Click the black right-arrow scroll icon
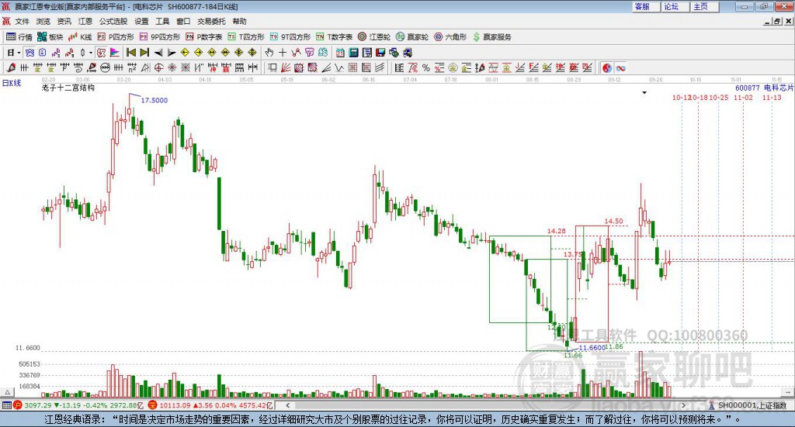 [172, 53]
